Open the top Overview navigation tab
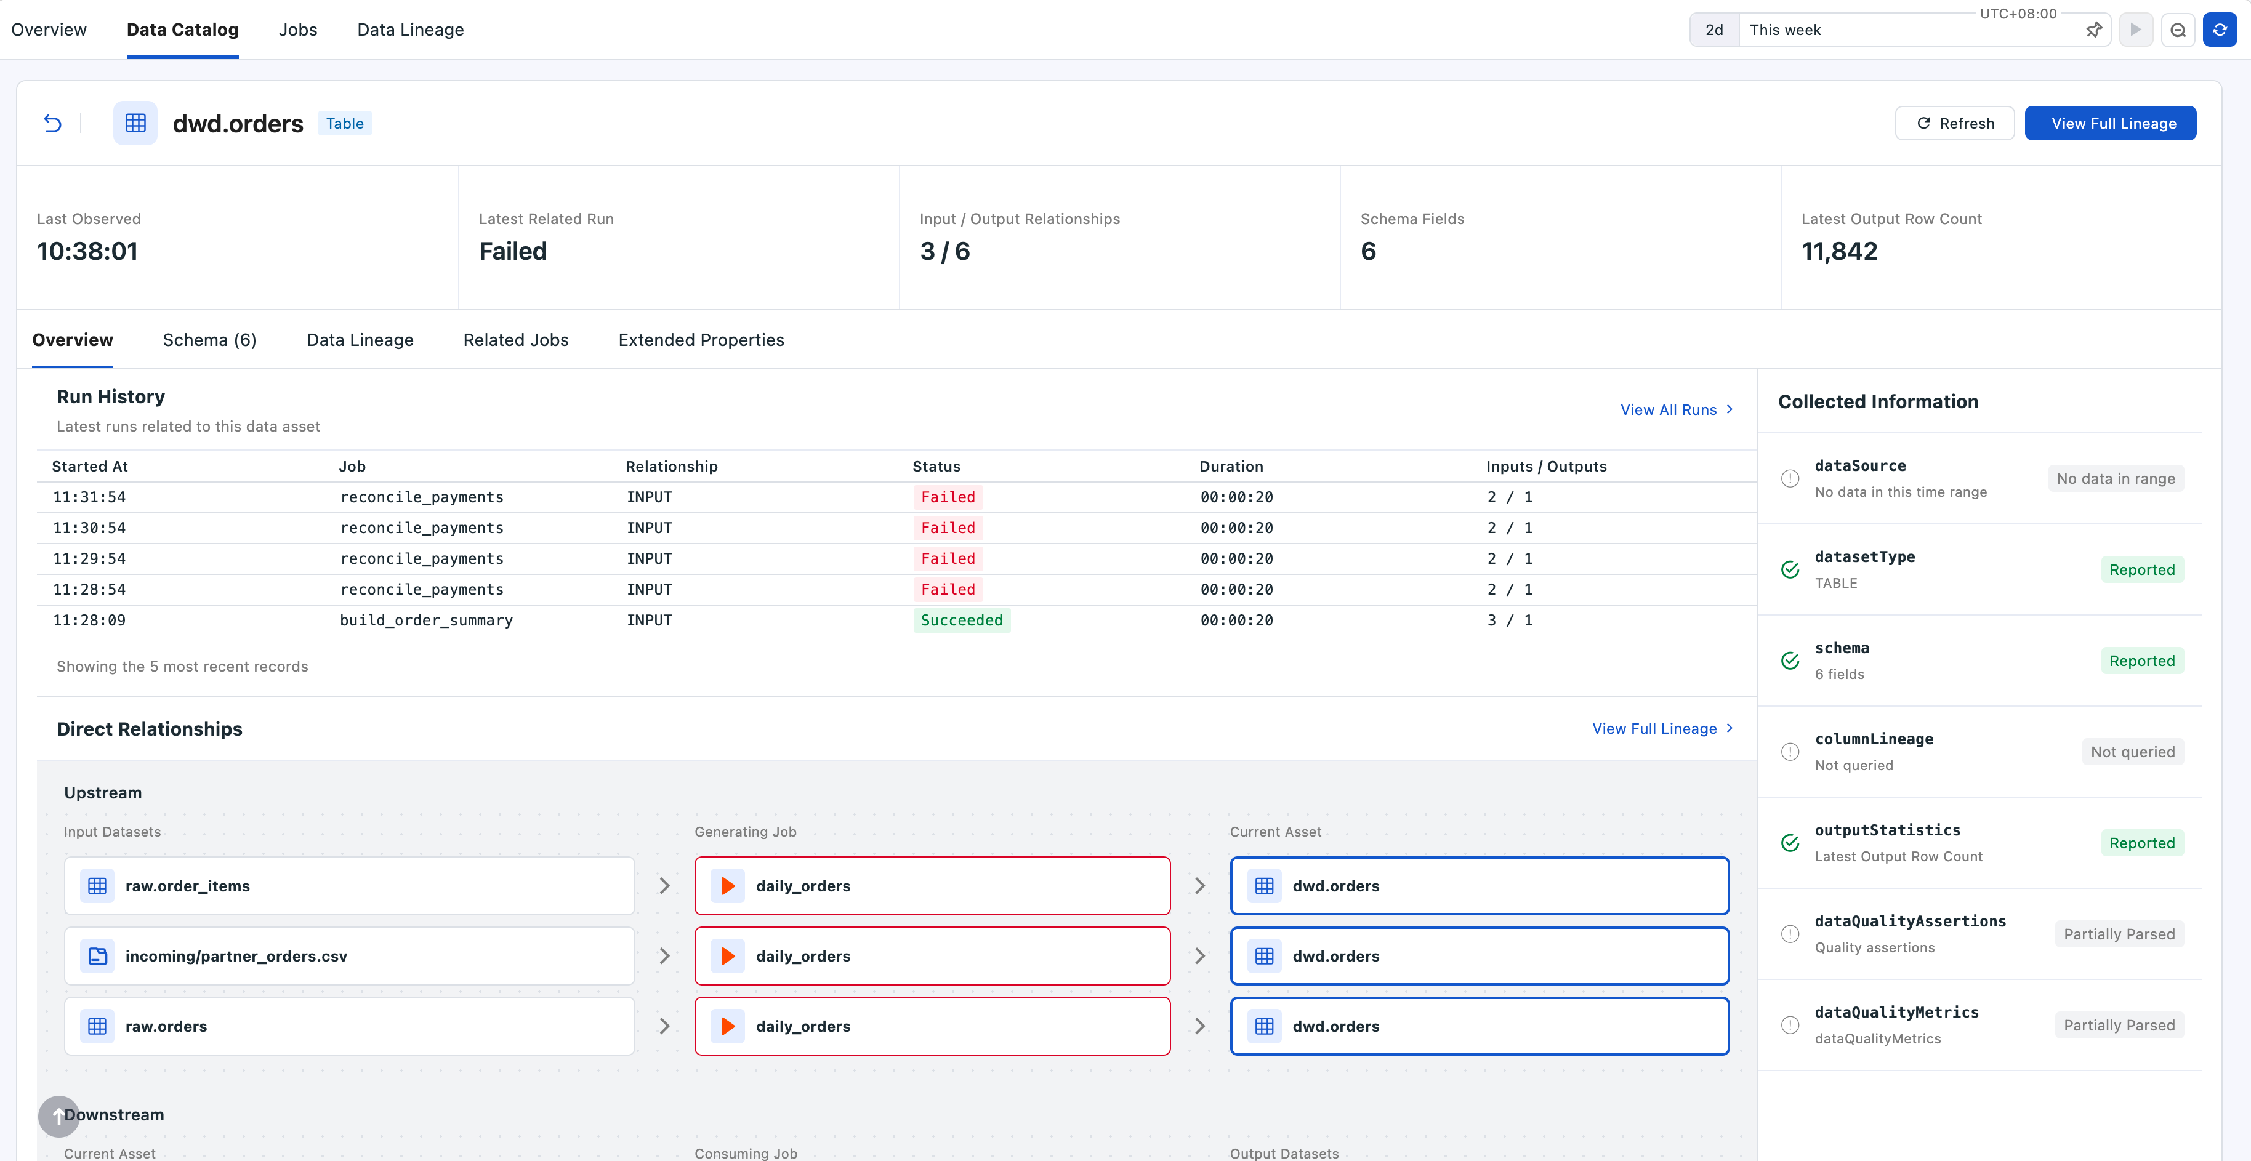This screenshot has height=1161, width=2251. coord(49,30)
